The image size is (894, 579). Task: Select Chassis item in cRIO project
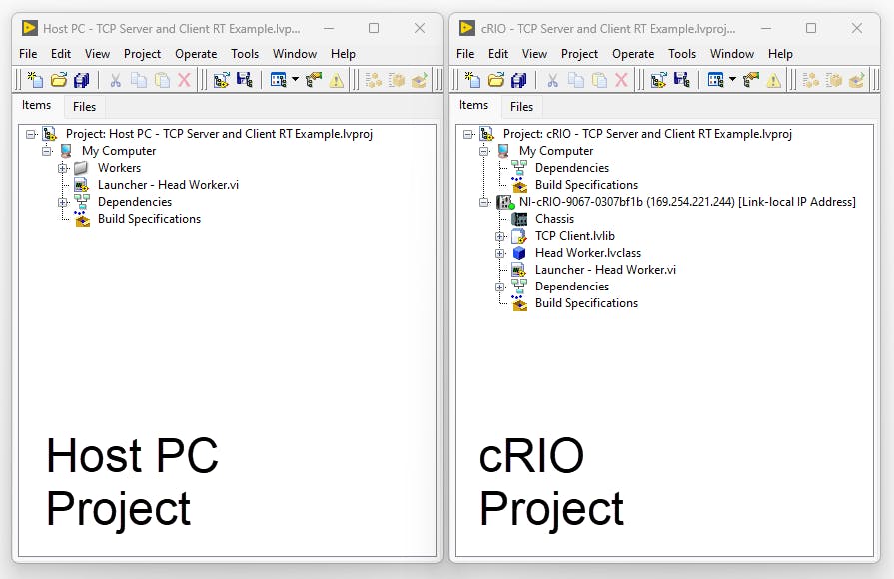554,219
